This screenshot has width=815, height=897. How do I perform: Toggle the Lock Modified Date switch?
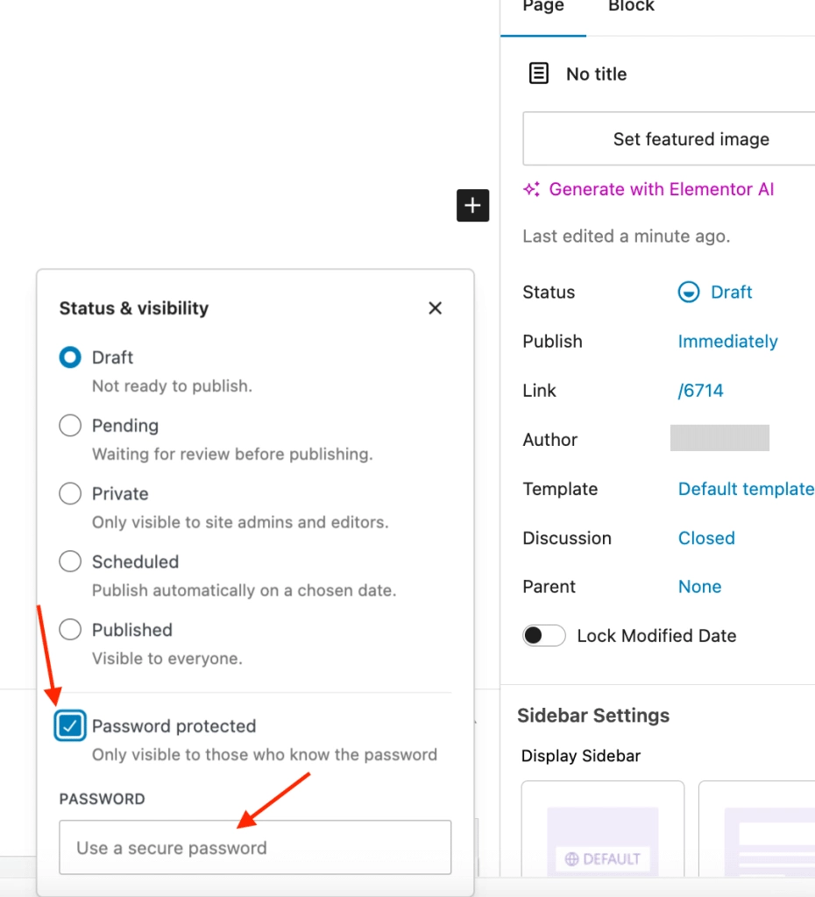coord(544,636)
